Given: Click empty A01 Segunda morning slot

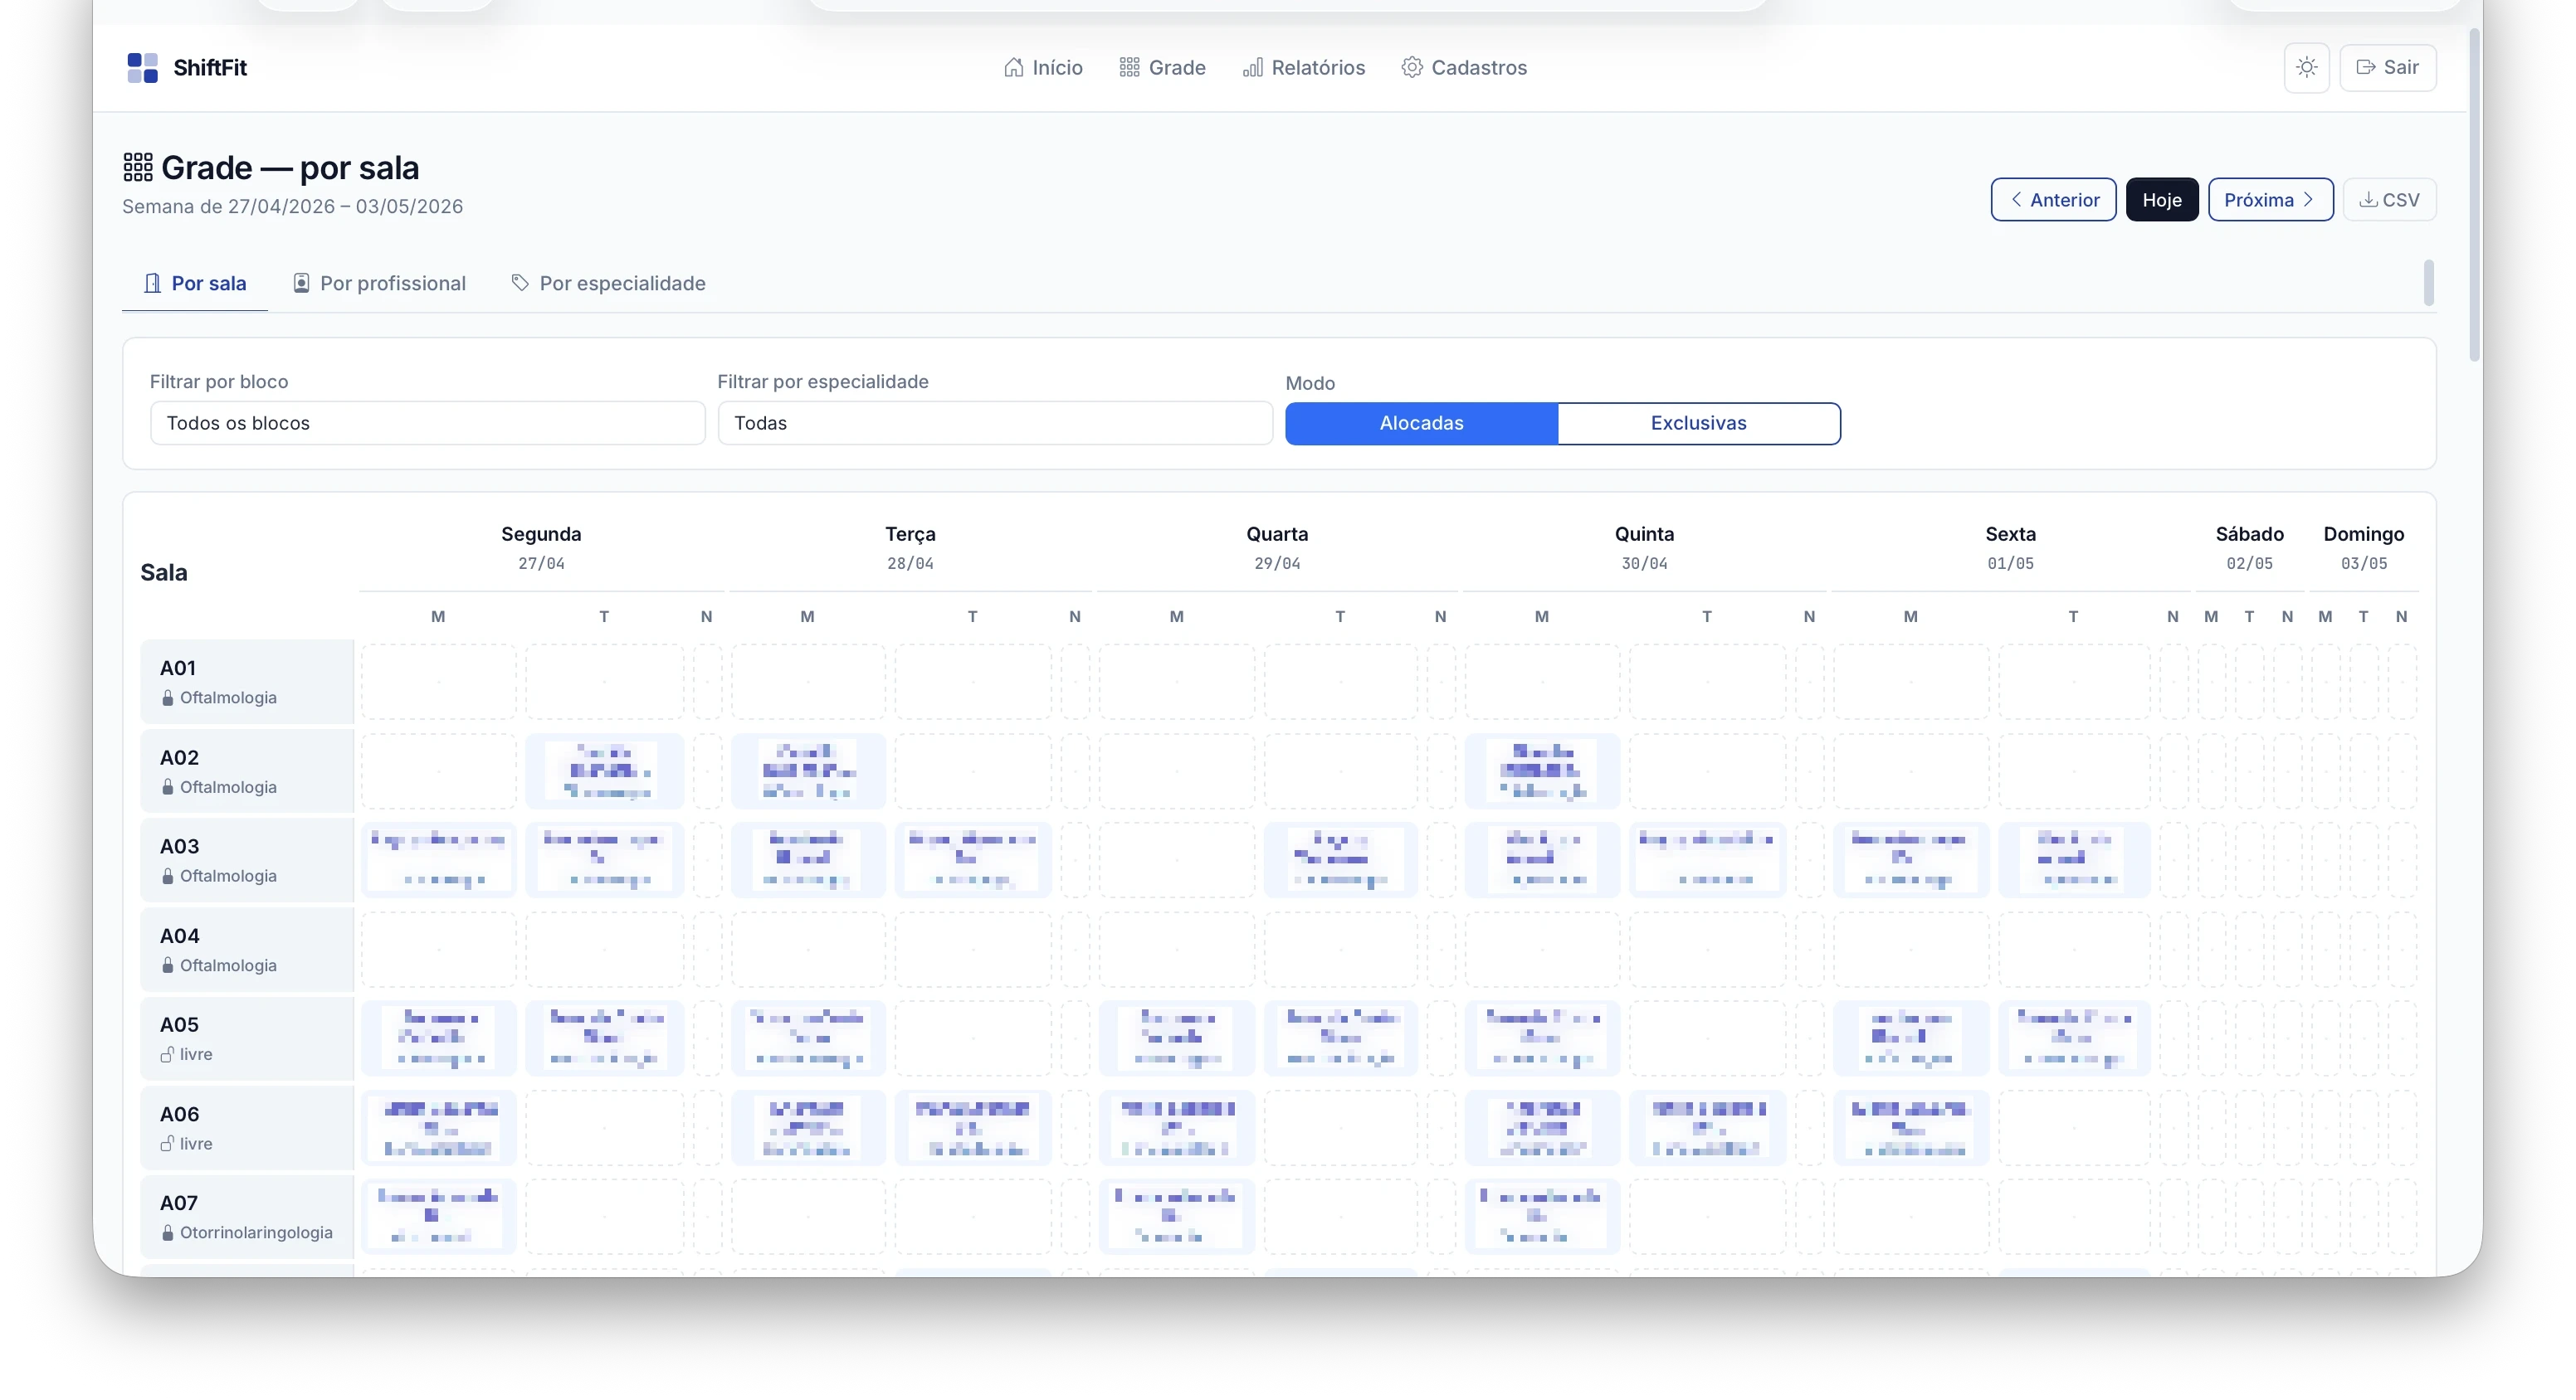Looking at the screenshot, I should pyautogui.click(x=438, y=682).
